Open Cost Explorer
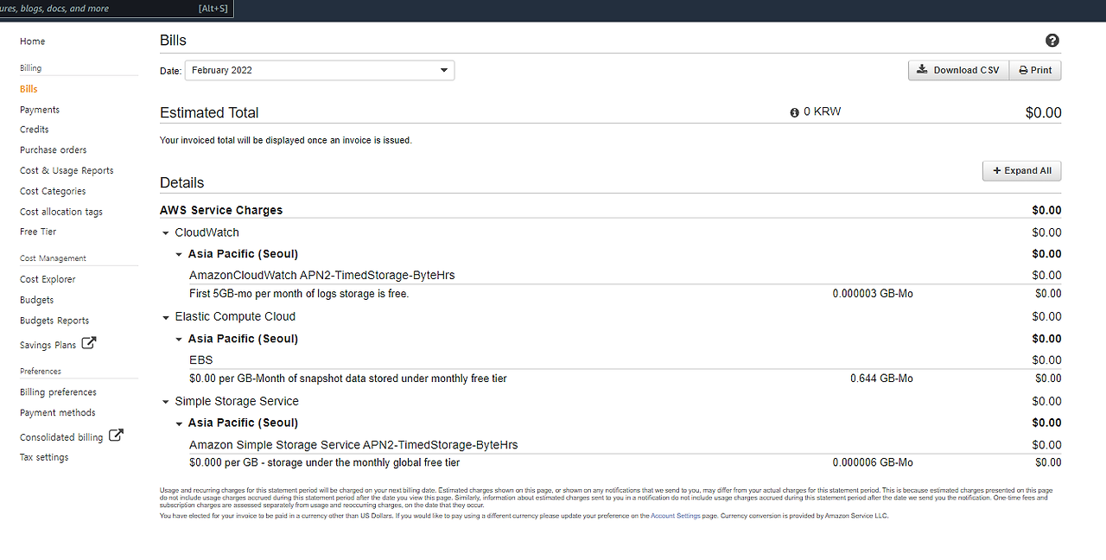Image resolution: width=1106 pixels, height=560 pixels. click(x=48, y=279)
